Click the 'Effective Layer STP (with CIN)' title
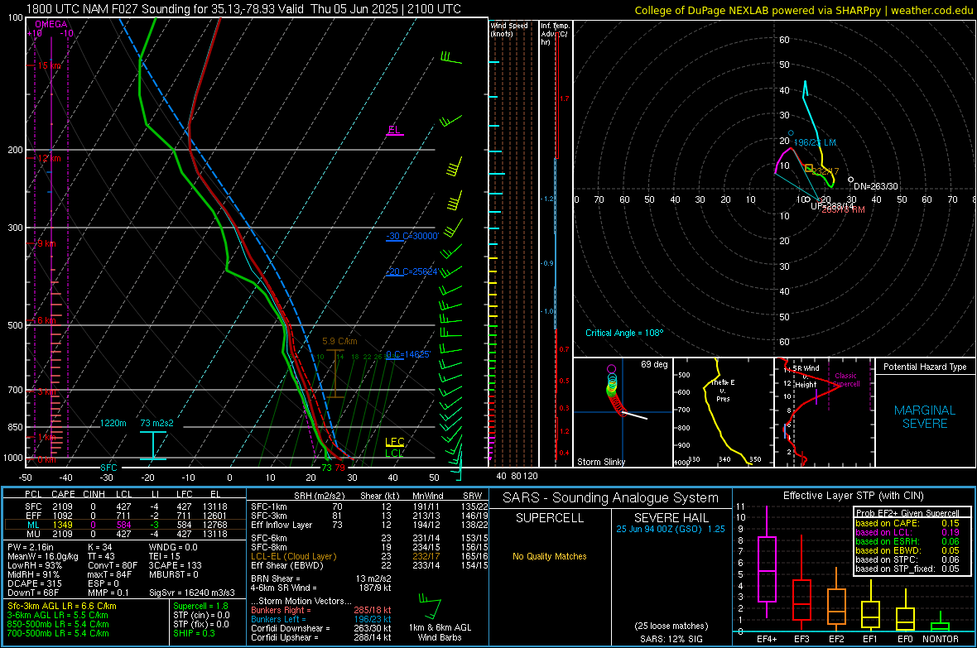 [x=853, y=496]
